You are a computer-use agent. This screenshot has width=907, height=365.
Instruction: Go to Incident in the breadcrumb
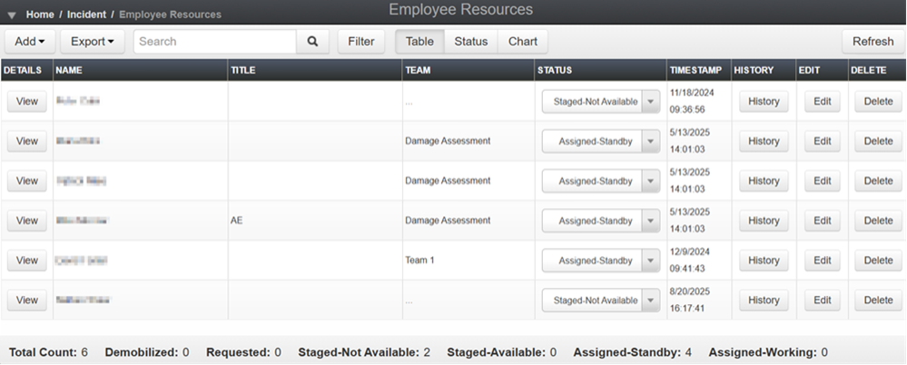click(x=87, y=15)
